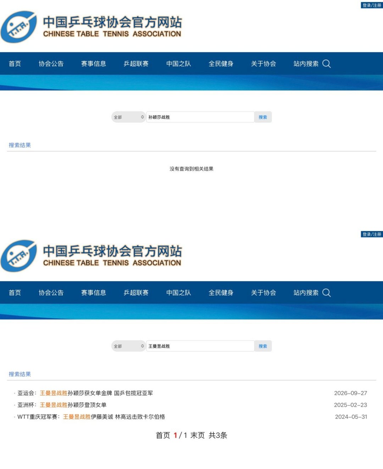Click the date 2025-02-23

350,405
